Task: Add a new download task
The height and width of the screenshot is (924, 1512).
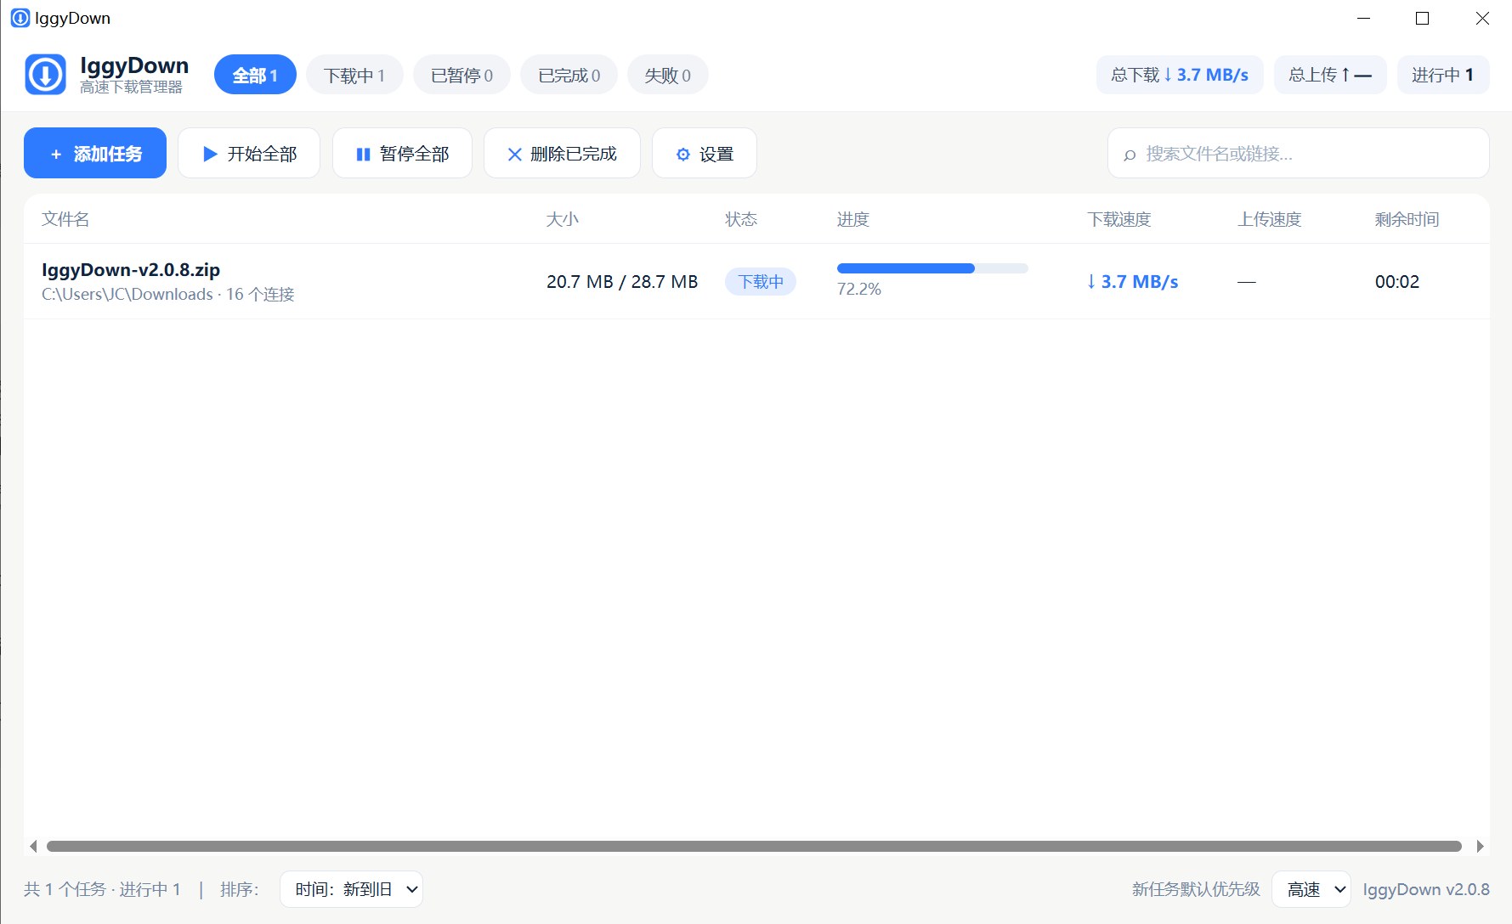Action: pos(95,153)
